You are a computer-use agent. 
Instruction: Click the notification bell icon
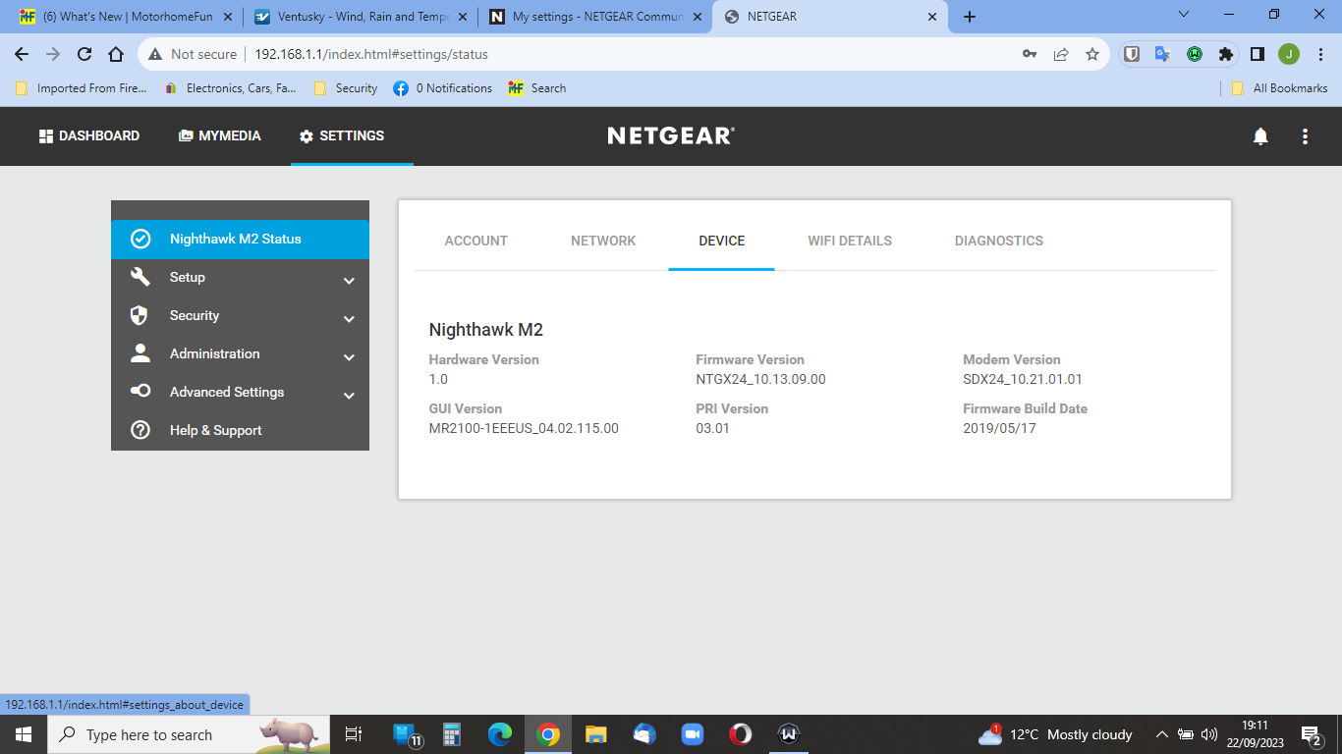[x=1261, y=135]
